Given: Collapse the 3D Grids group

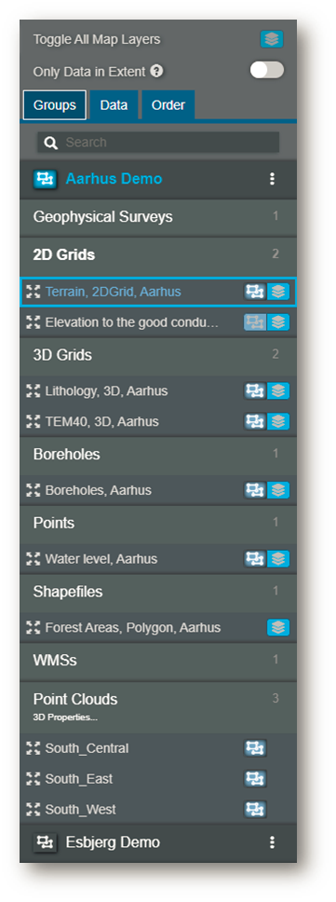Looking at the screenshot, I should (158, 354).
